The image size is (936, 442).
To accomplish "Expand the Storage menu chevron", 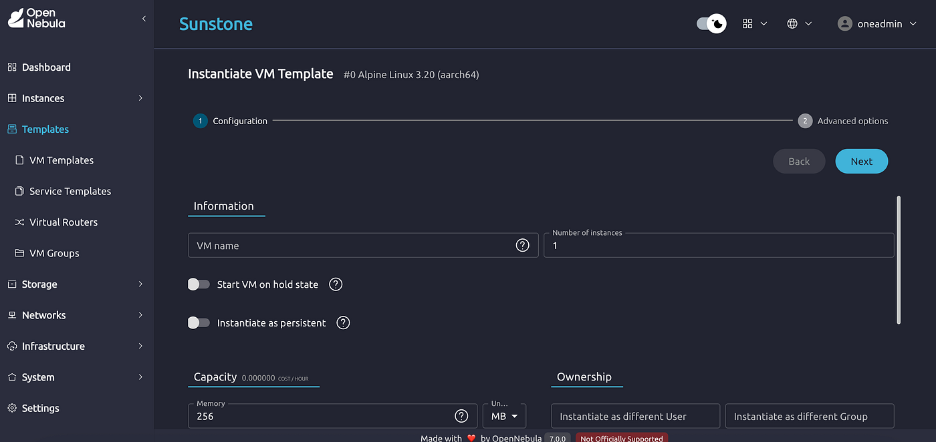I will pos(140,284).
